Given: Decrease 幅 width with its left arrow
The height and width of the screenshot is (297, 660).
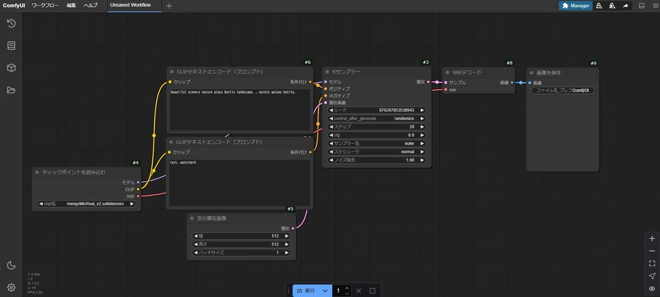Looking at the screenshot, I should 195,236.
